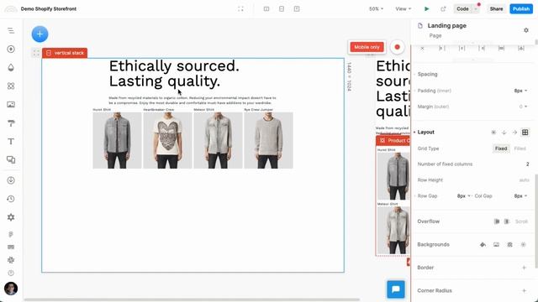This screenshot has height=302, width=538.
Task: Open the settings gear in left sidebar
Action: (x=11, y=217)
